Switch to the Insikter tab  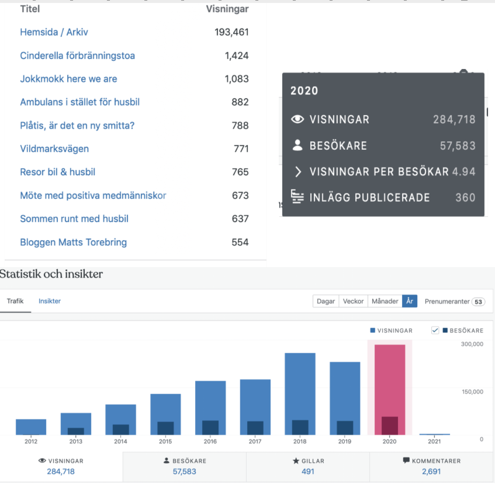49,301
